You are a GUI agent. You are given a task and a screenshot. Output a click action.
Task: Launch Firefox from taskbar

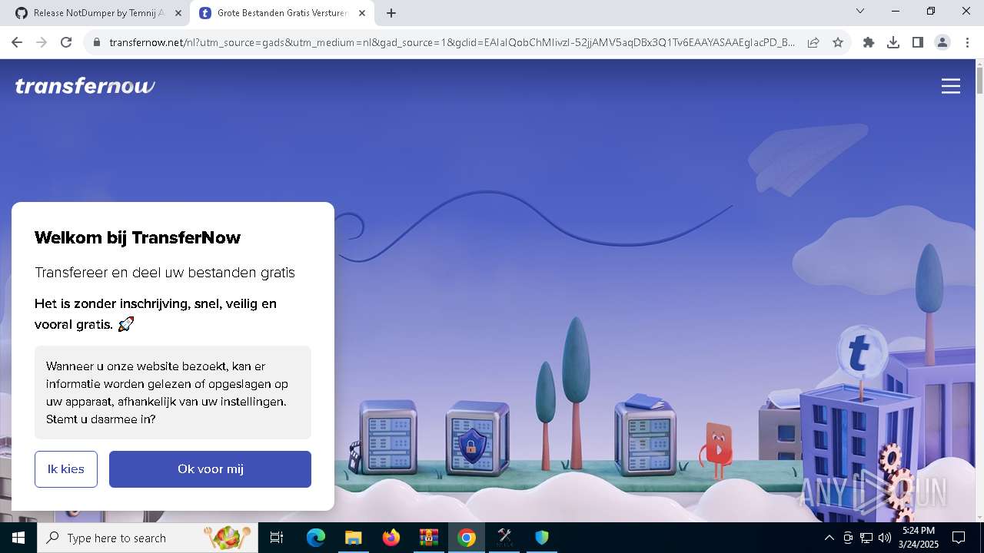pos(391,538)
